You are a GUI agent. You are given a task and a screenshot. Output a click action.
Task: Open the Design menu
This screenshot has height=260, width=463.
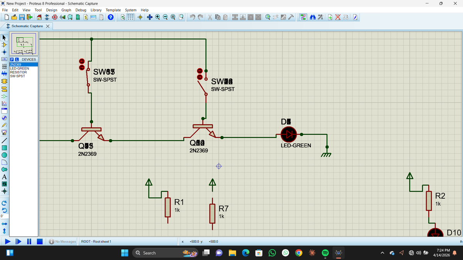click(x=52, y=10)
